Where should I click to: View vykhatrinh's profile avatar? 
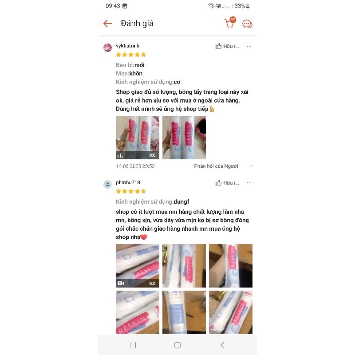[108, 47]
